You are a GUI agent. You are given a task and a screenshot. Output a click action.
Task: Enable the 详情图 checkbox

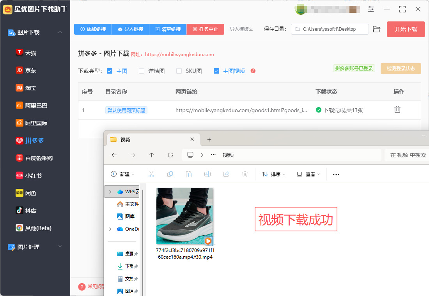pyautogui.click(x=142, y=71)
